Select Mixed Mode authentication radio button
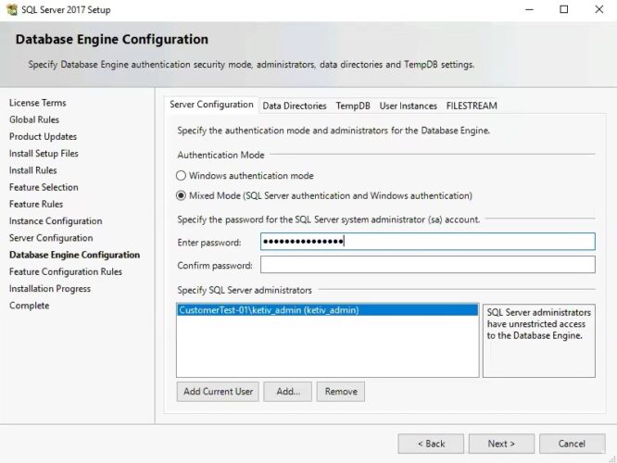The width and height of the screenshot is (617, 463). [x=182, y=196]
